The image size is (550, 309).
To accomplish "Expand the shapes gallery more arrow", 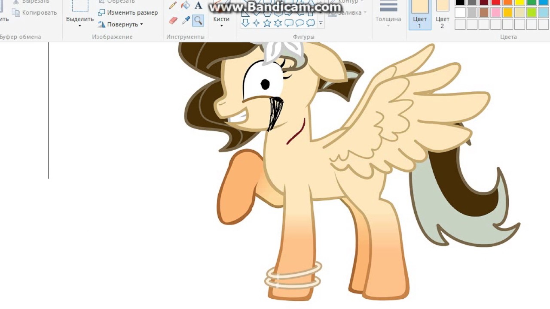I will pos(321,23).
